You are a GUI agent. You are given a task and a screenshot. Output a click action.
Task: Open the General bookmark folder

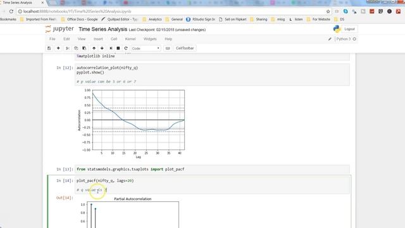pyautogui.click(x=174, y=20)
